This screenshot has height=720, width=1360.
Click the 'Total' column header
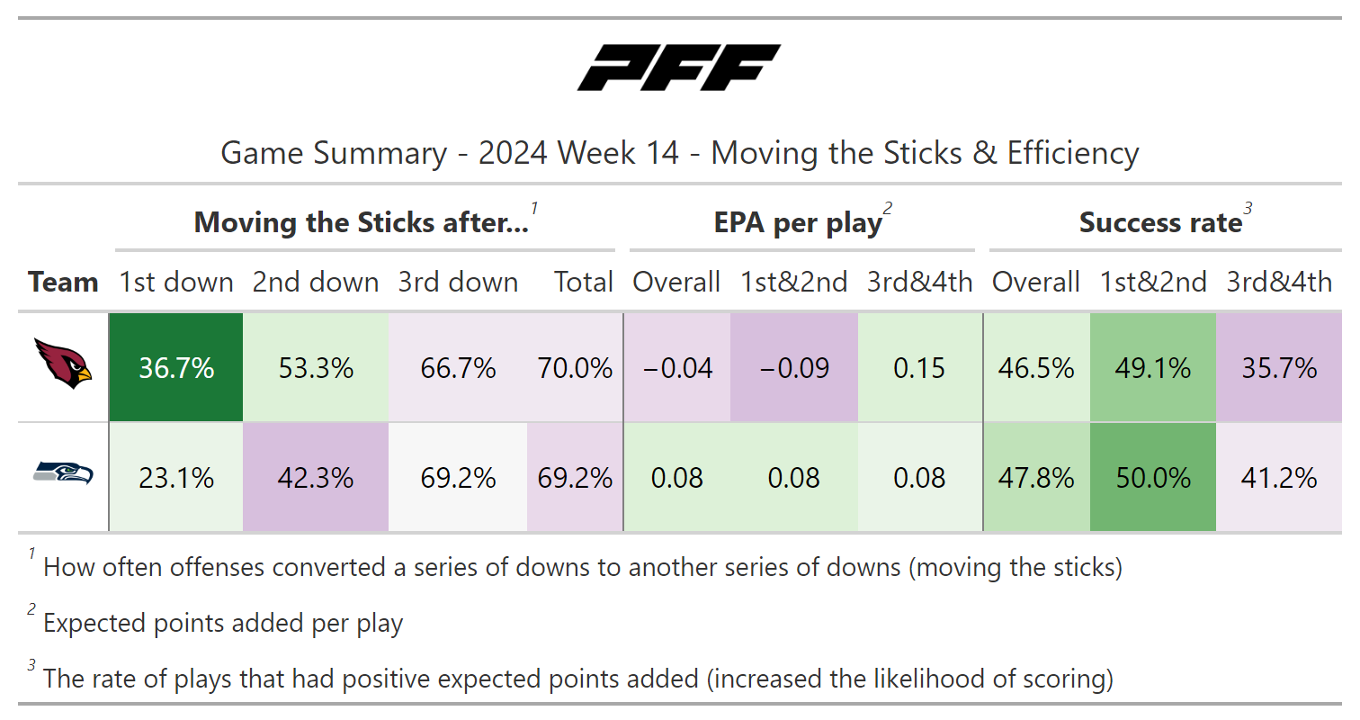pos(583,282)
